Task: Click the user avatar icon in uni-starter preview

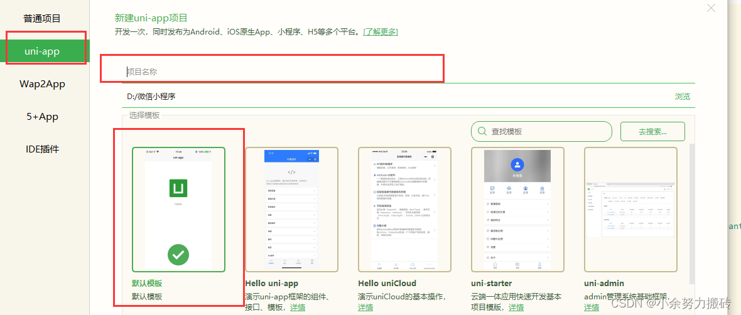Action: click(517, 165)
